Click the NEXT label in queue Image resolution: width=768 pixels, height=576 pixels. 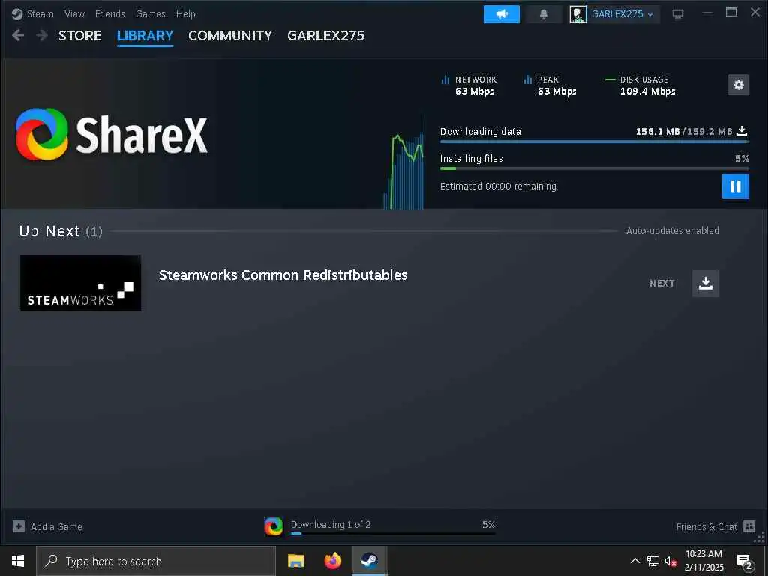coord(661,283)
